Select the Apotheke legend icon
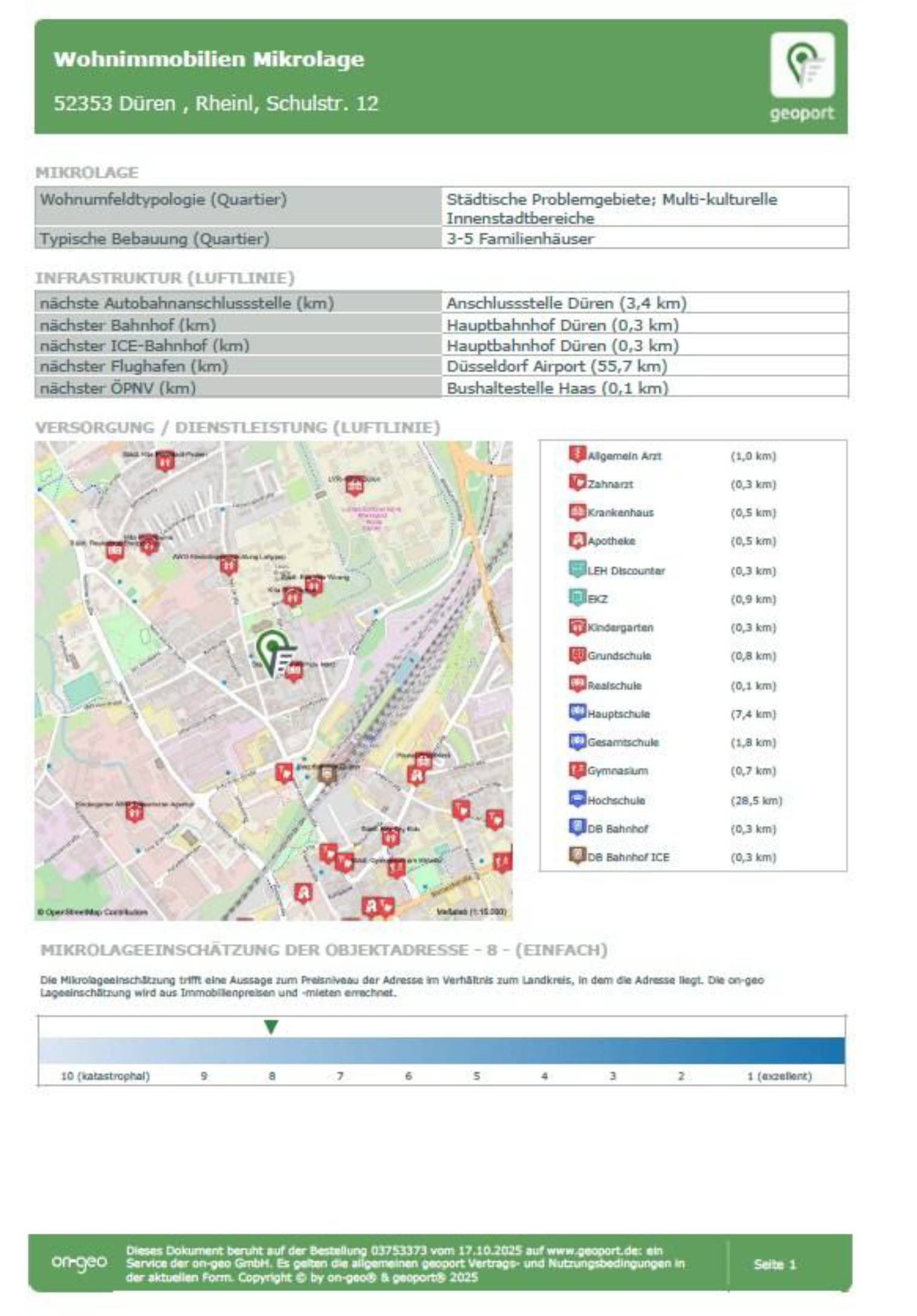Screen dimensions: 917x1316 577,540
